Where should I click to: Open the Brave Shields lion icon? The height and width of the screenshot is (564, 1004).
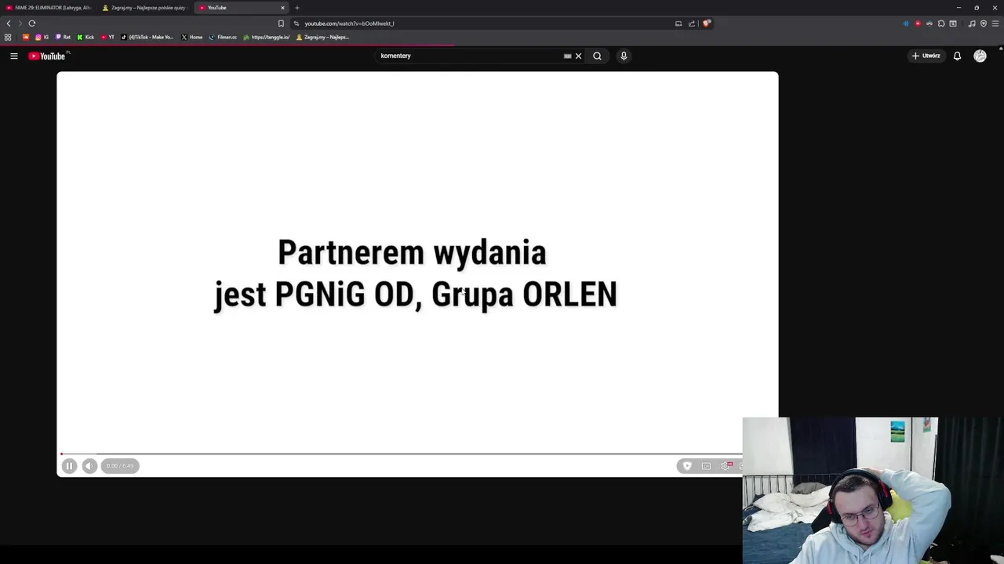point(706,23)
